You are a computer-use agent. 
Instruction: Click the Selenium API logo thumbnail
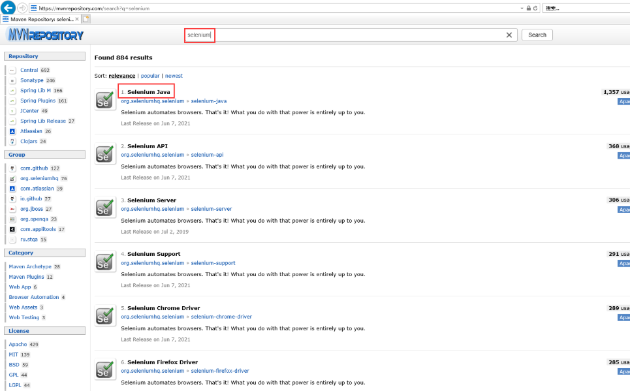105,154
